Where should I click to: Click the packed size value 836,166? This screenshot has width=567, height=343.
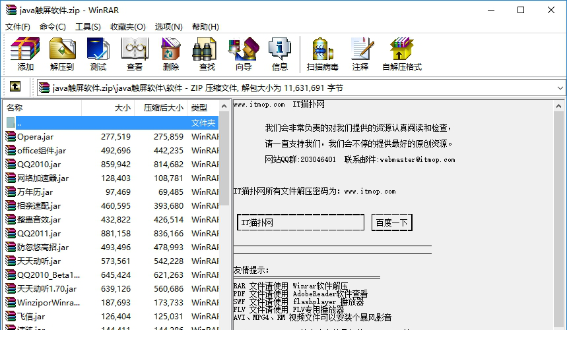point(168,233)
